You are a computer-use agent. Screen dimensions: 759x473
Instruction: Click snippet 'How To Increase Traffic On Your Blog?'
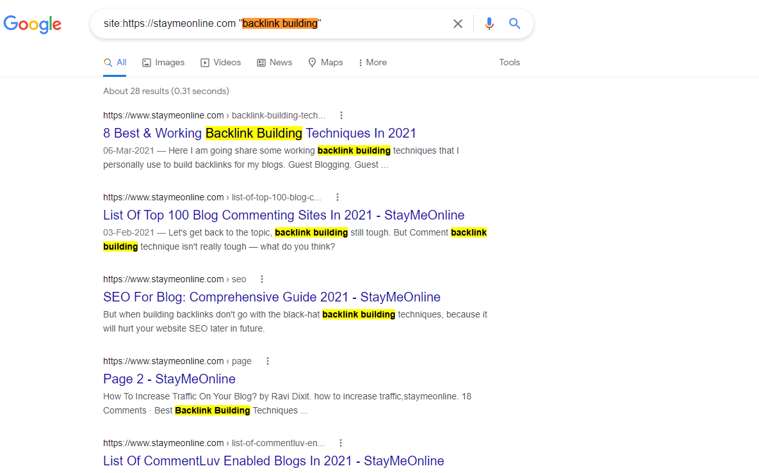pyautogui.click(x=287, y=403)
